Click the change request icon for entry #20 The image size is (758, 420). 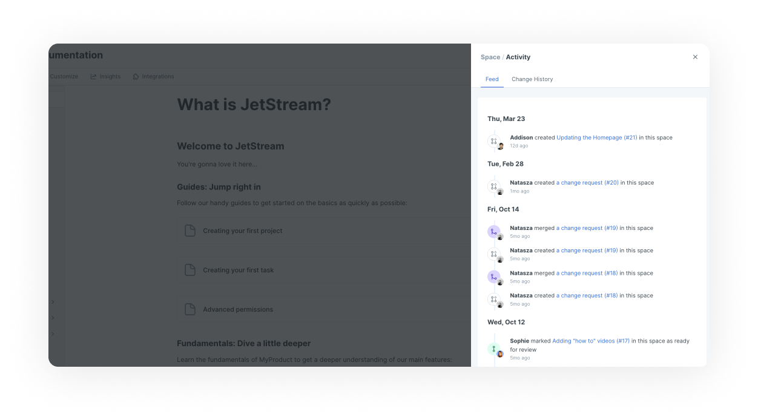point(494,186)
